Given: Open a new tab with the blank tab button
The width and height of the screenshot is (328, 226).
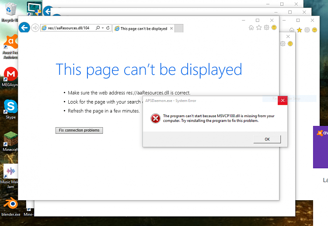Looking at the screenshot, I should click(179, 28).
